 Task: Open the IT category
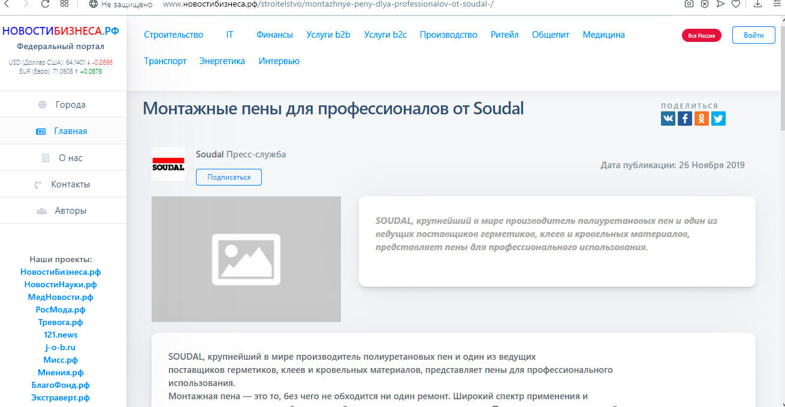point(230,35)
